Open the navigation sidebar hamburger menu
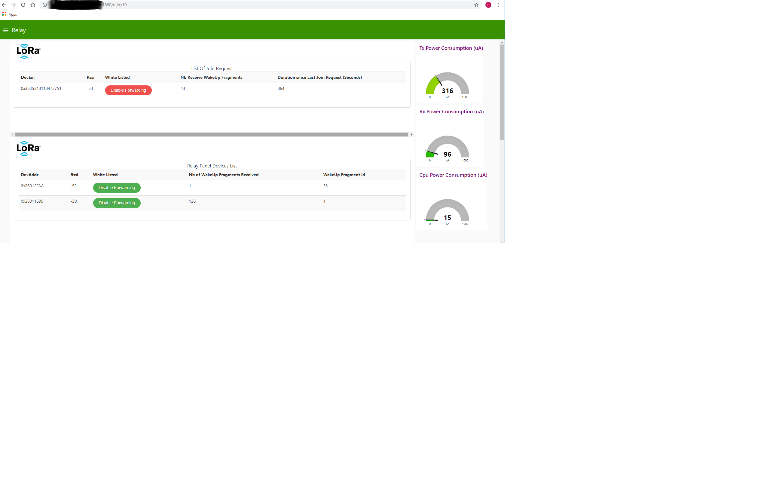The width and height of the screenshot is (779, 487). point(5,30)
